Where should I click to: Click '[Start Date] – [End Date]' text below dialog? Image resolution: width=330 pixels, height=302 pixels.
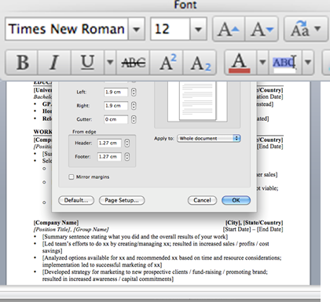(253, 230)
